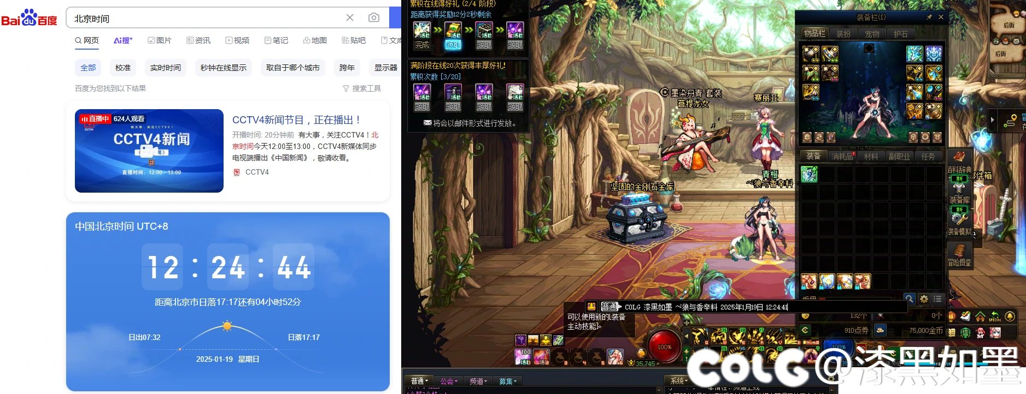Switch to the 护石 talisman tab
This screenshot has height=394, width=1026.
coord(900,33)
